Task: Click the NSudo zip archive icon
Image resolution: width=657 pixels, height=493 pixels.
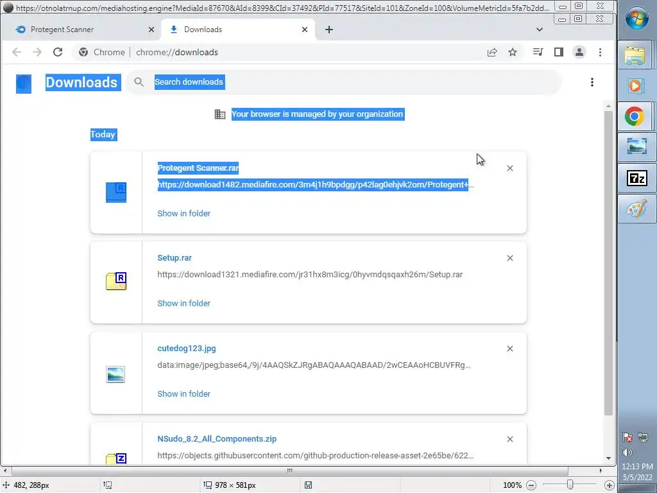Action: (116, 458)
